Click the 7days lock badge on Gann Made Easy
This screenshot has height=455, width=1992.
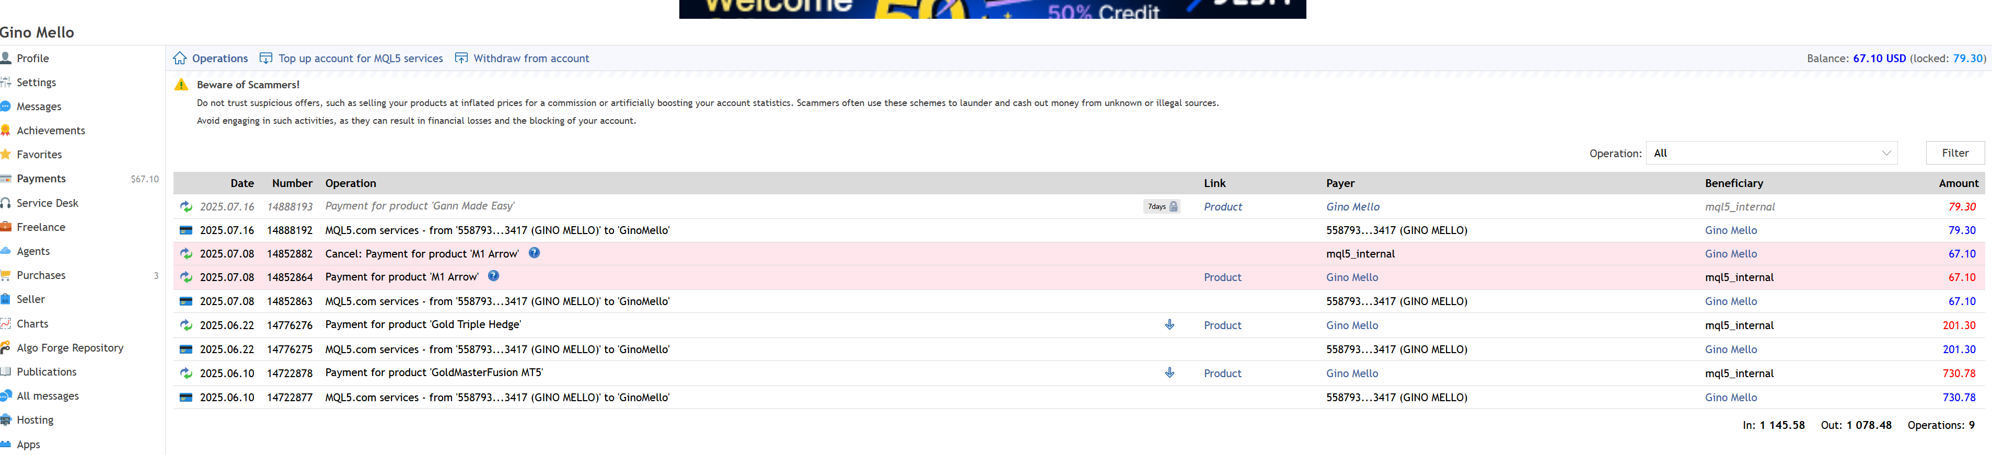[x=1162, y=206]
